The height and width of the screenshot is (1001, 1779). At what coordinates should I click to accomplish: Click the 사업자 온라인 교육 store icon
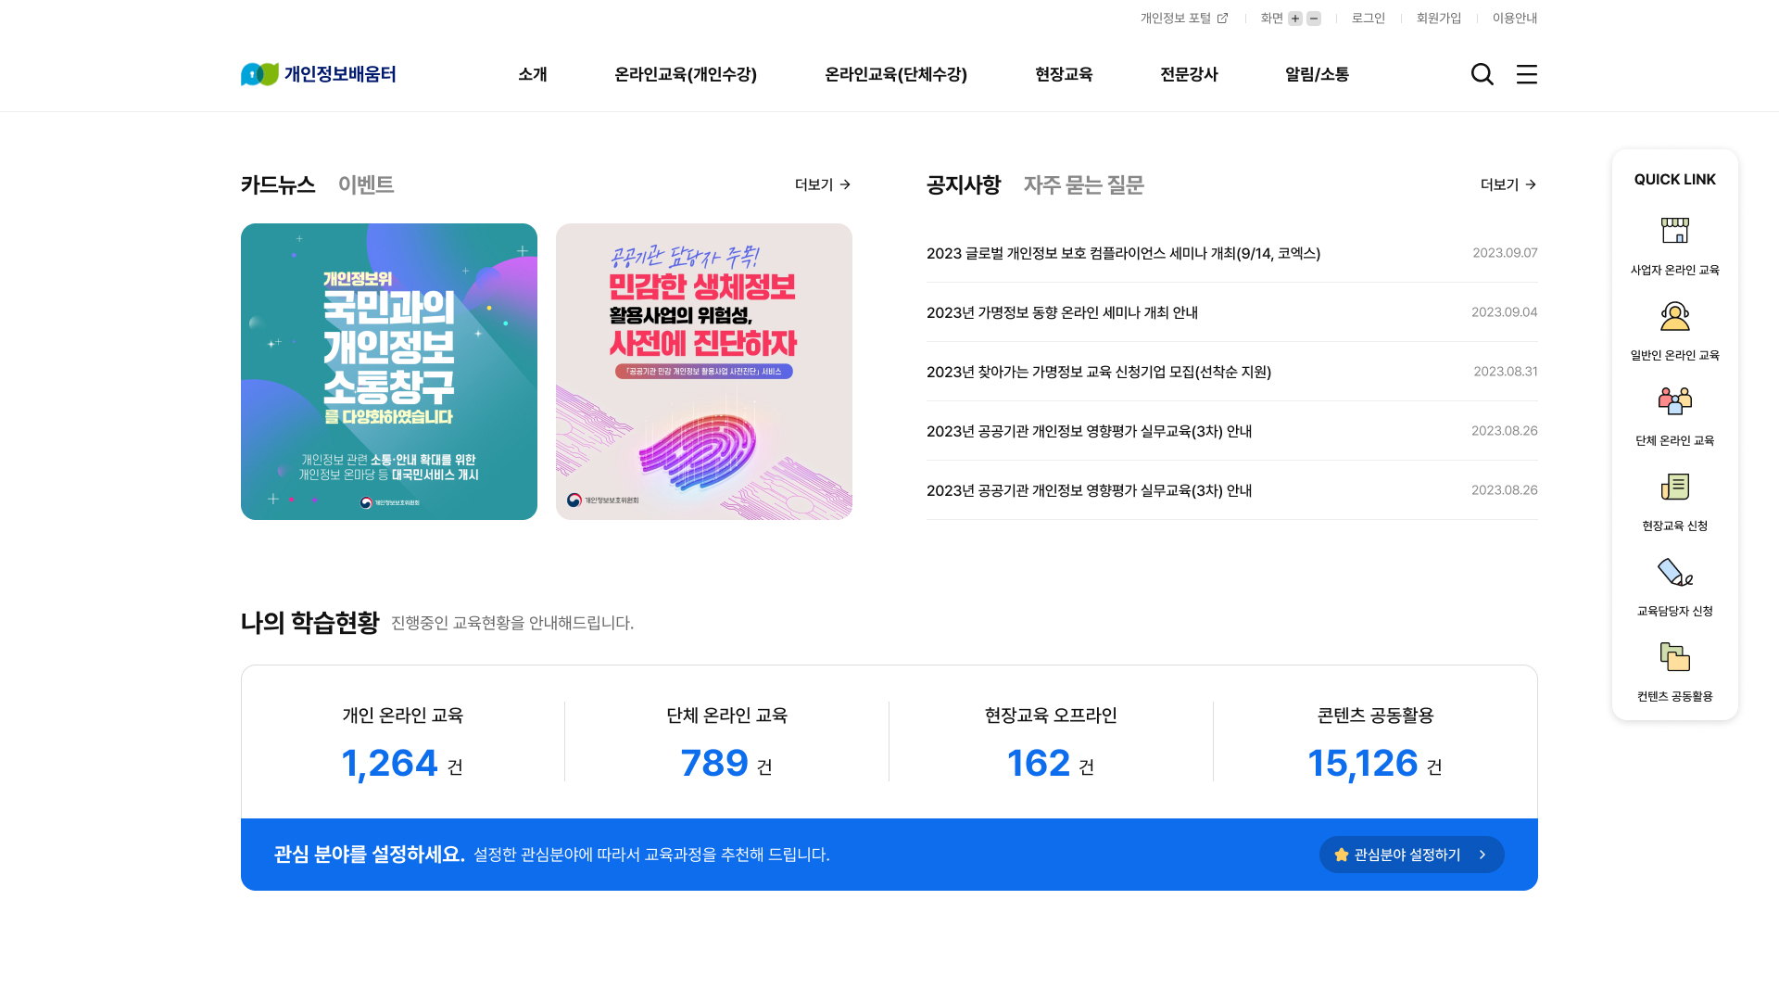(1674, 230)
